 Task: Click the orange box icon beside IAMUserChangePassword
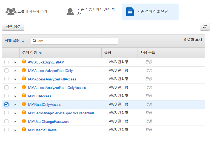tap(24, 121)
